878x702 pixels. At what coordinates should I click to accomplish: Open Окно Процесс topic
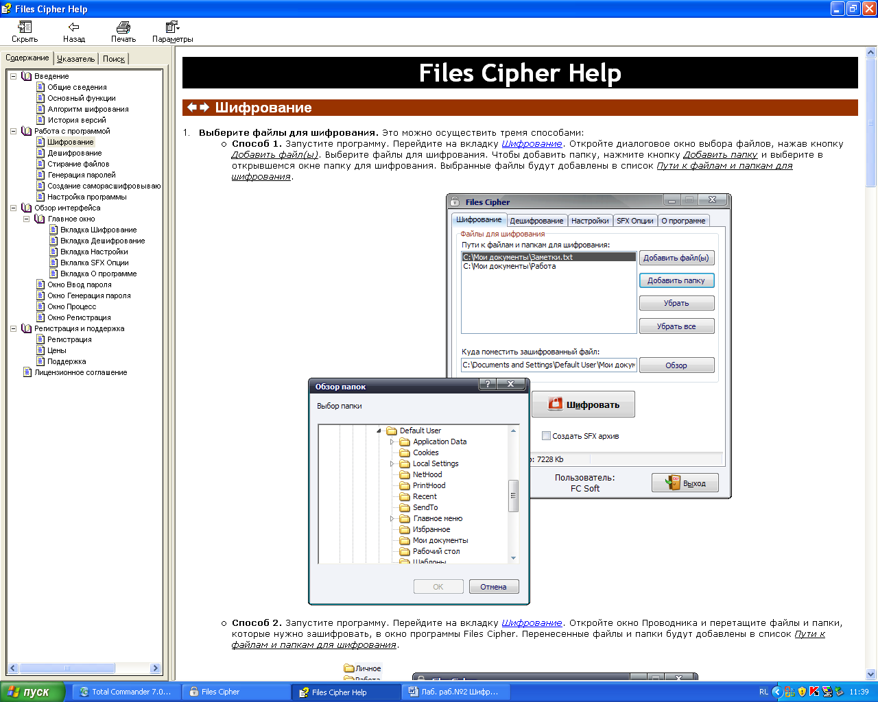pyautogui.click(x=71, y=306)
